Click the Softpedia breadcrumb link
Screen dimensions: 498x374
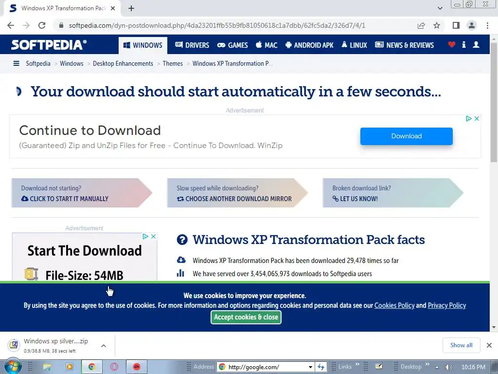pyautogui.click(x=38, y=64)
